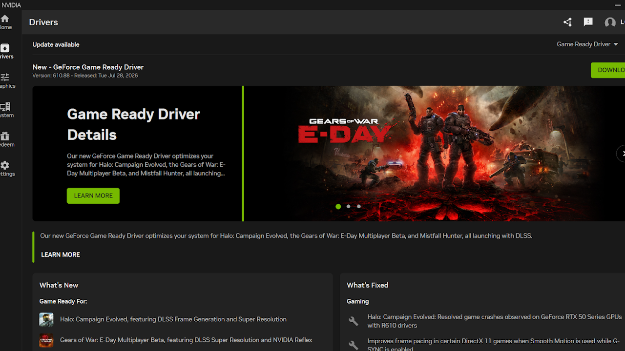This screenshot has height=351, width=625.
Task: Click green Learn More banner button
Action: coord(93,195)
